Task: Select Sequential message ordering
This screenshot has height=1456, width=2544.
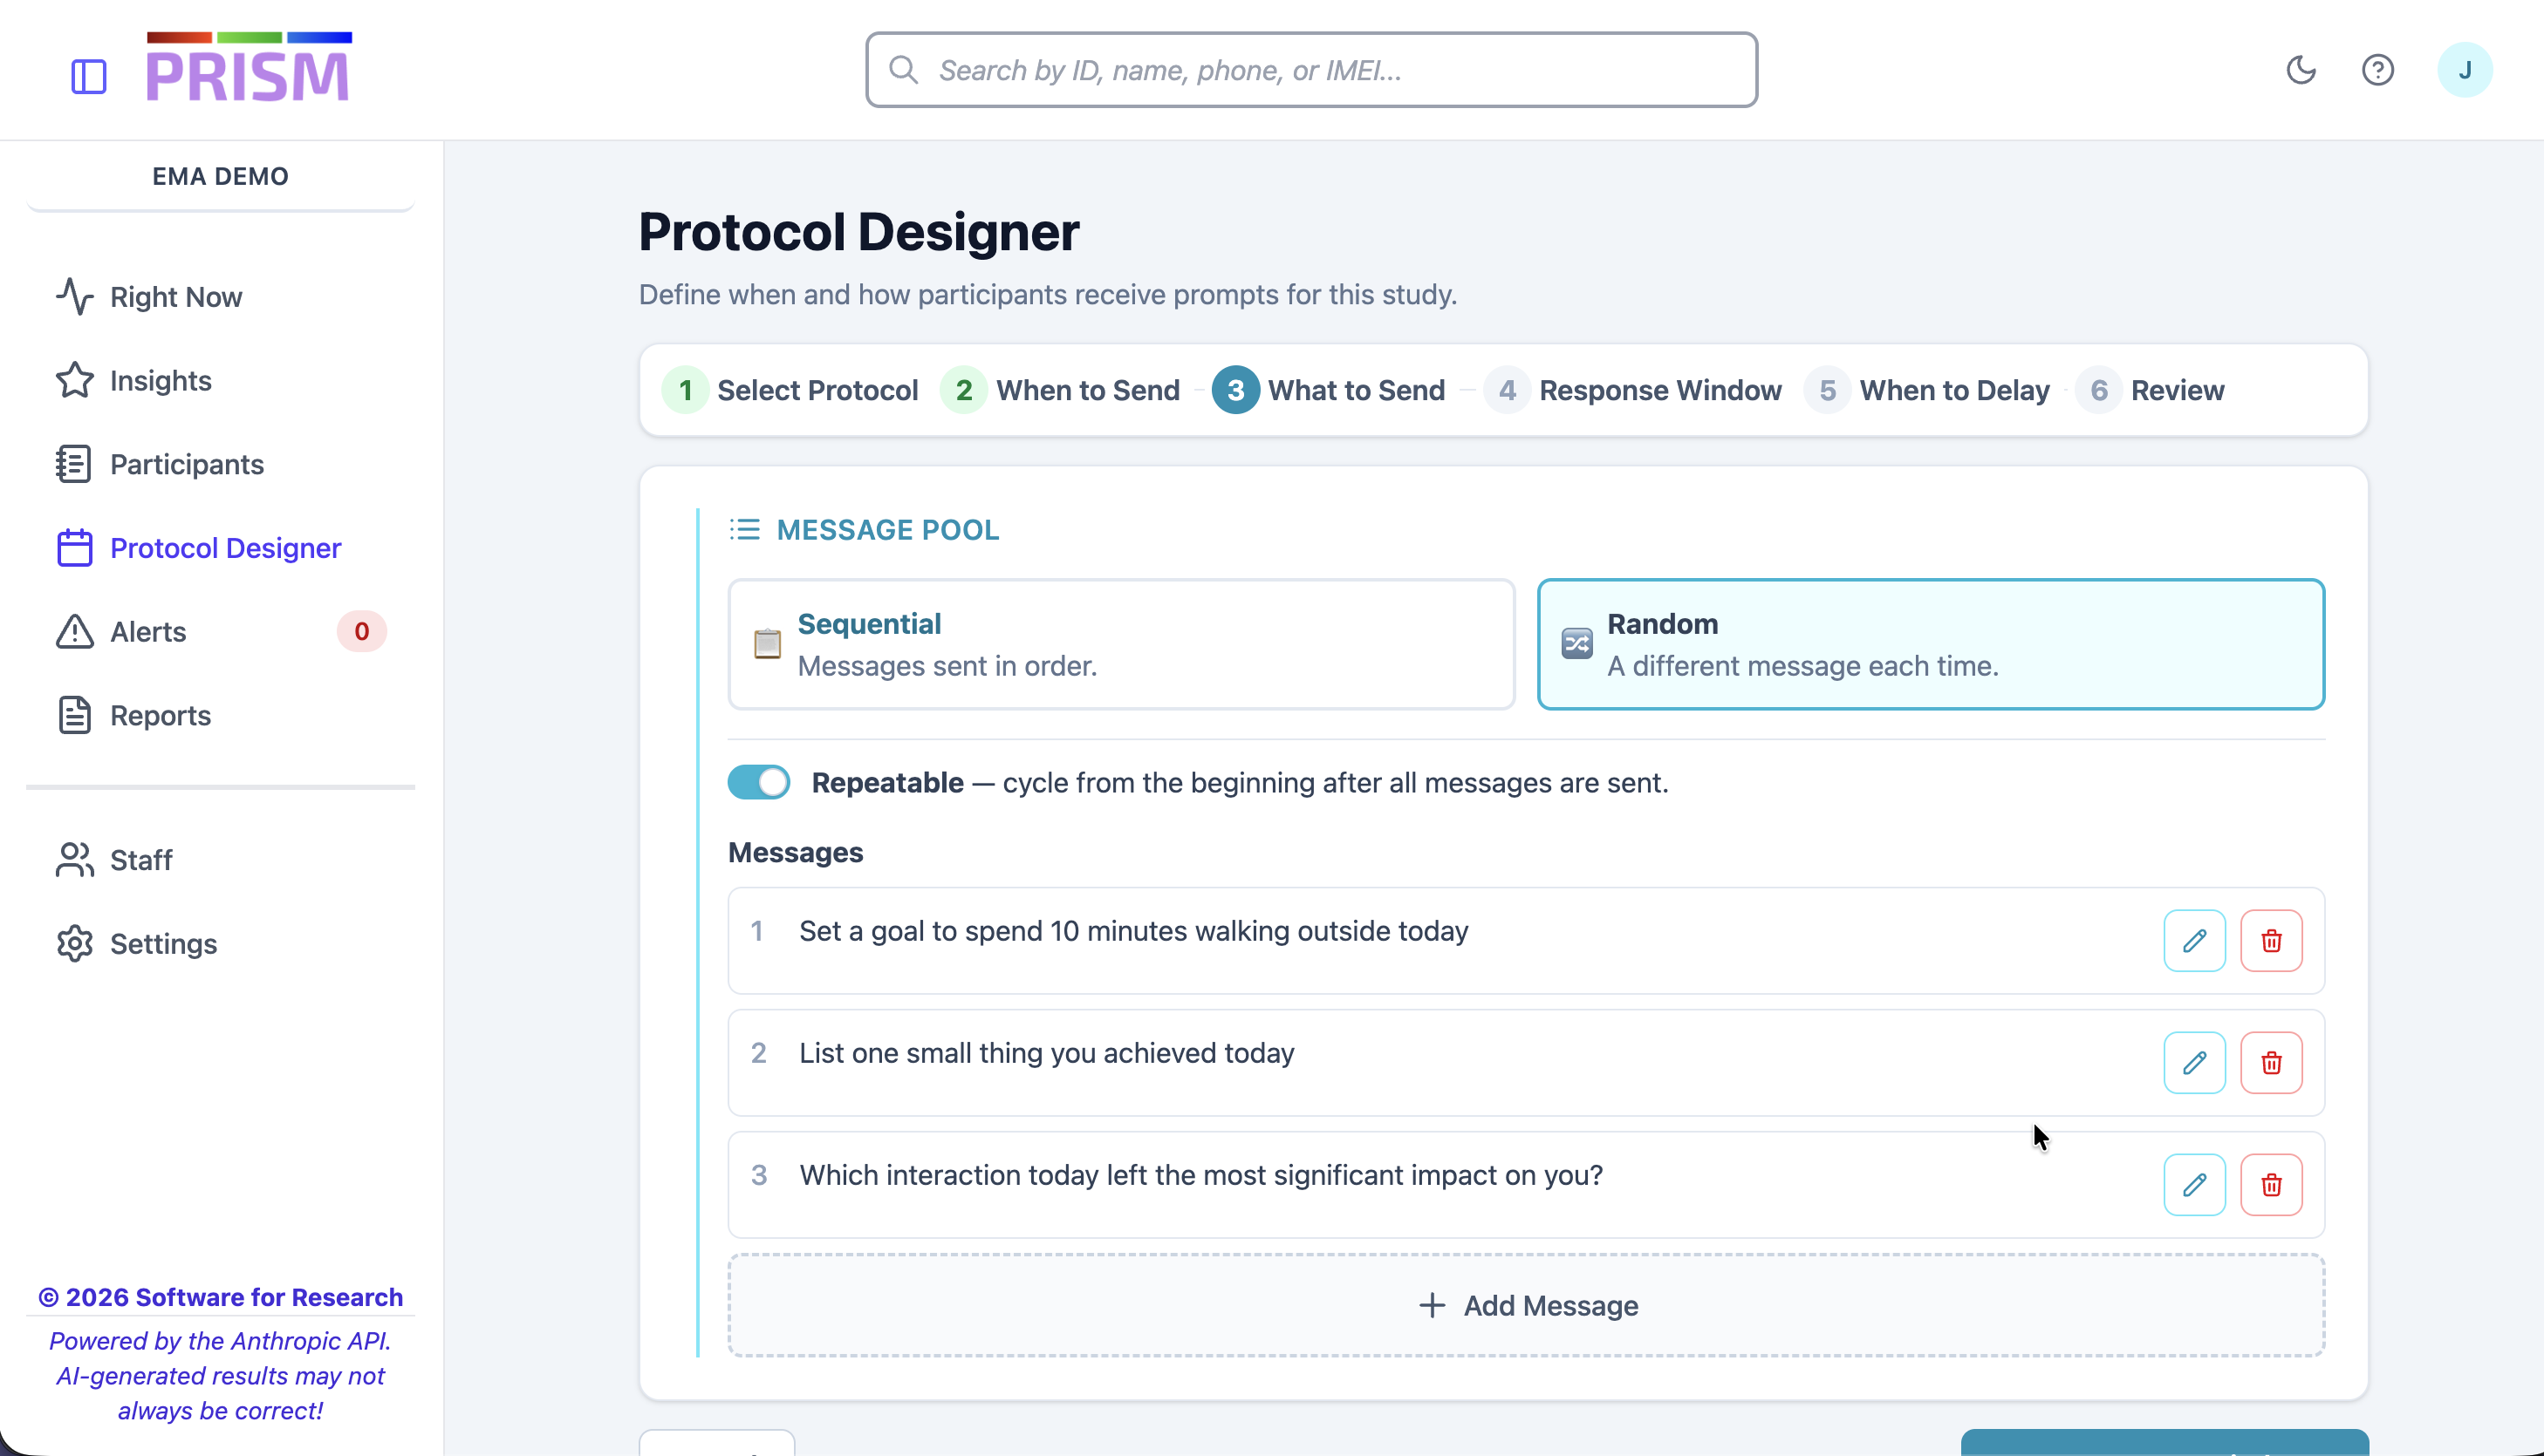Action: [1120, 644]
